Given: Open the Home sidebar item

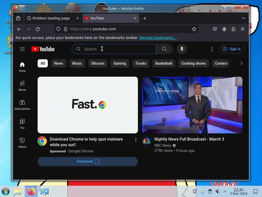Looking at the screenshot, I should pyautogui.click(x=22, y=67).
